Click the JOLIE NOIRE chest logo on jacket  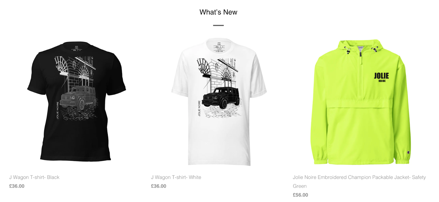point(382,77)
